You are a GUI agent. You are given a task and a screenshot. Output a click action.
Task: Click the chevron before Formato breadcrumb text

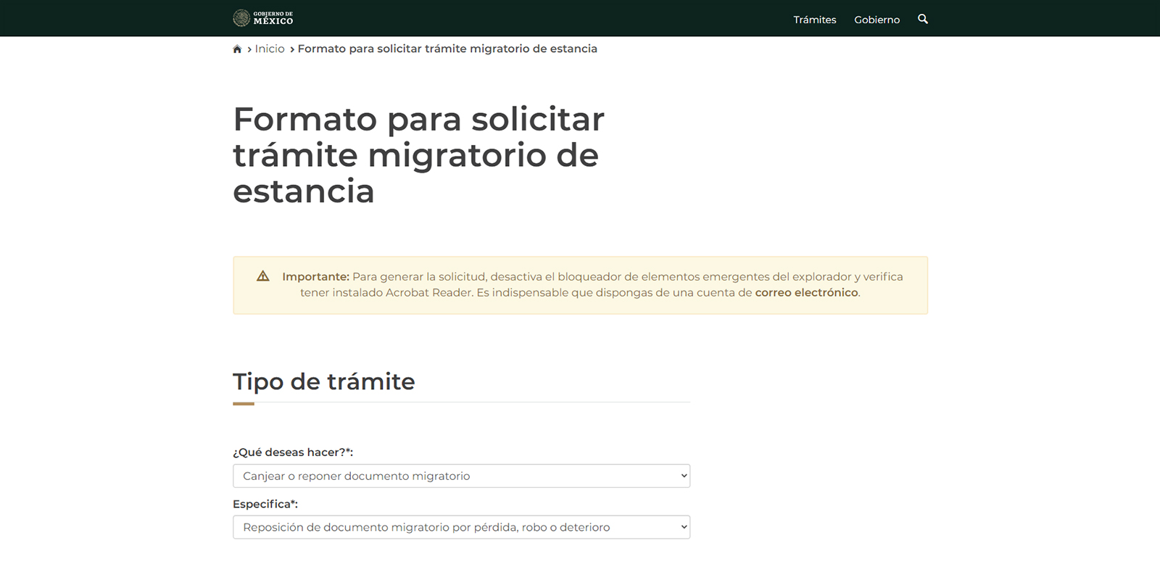coord(292,49)
